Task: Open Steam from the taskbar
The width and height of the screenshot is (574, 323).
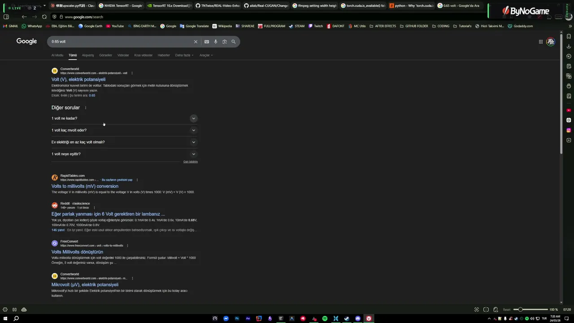Action: (347, 319)
